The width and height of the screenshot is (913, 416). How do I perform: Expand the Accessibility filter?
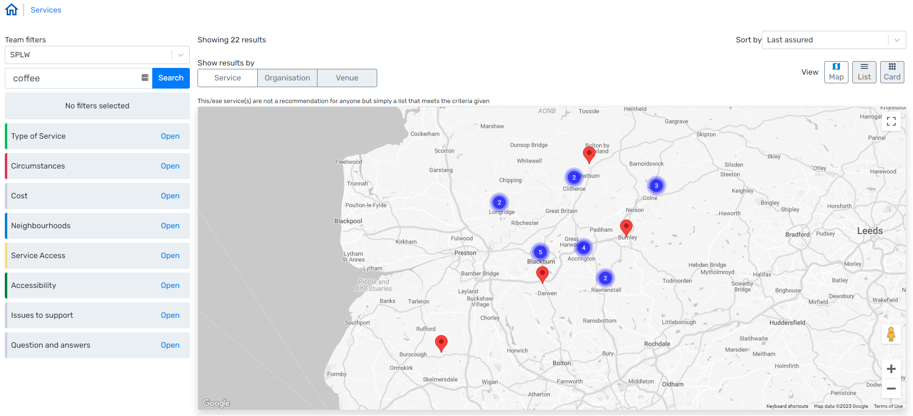pos(170,286)
